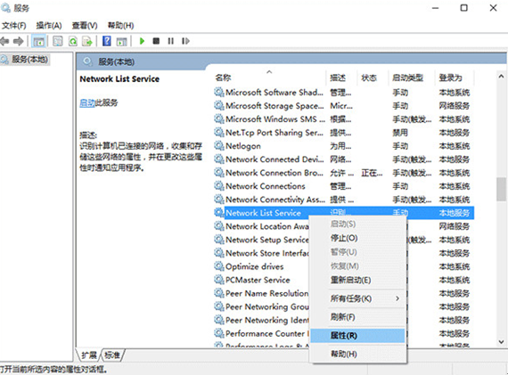Toggle the Show/Hide Console Tree icon

39,41
